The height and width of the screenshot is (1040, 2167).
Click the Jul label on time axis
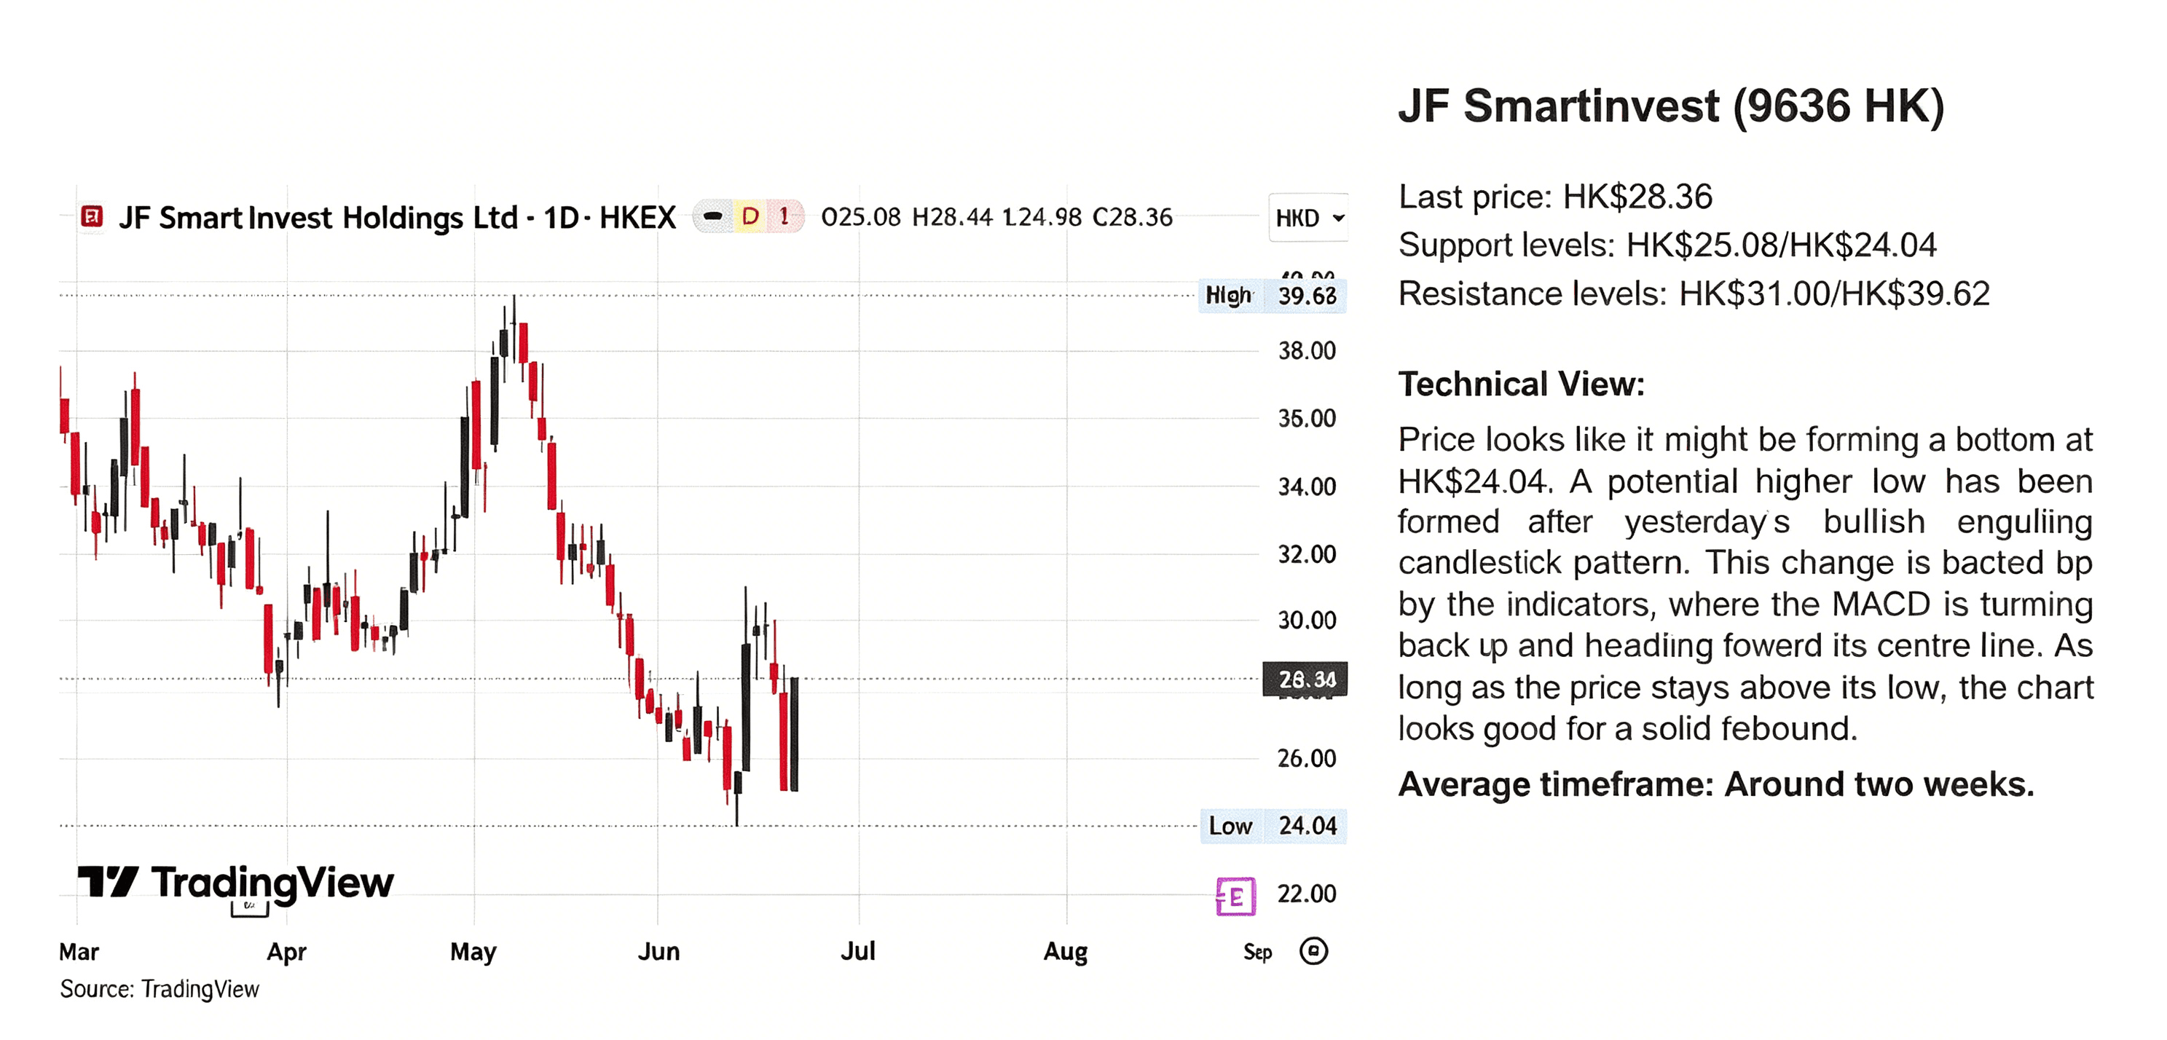point(857,952)
